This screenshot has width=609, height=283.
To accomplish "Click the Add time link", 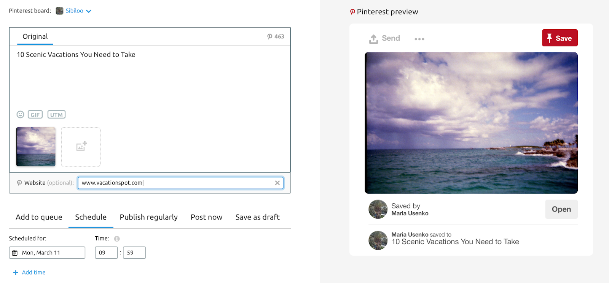I will (x=33, y=272).
